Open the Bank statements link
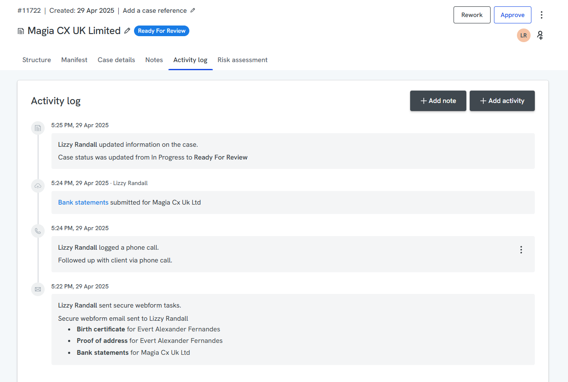The image size is (568, 382). tap(83, 202)
